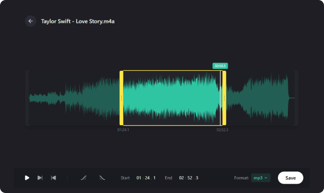Save the trimmed audio
Viewport: 324px width, 193px height.
(291, 178)
